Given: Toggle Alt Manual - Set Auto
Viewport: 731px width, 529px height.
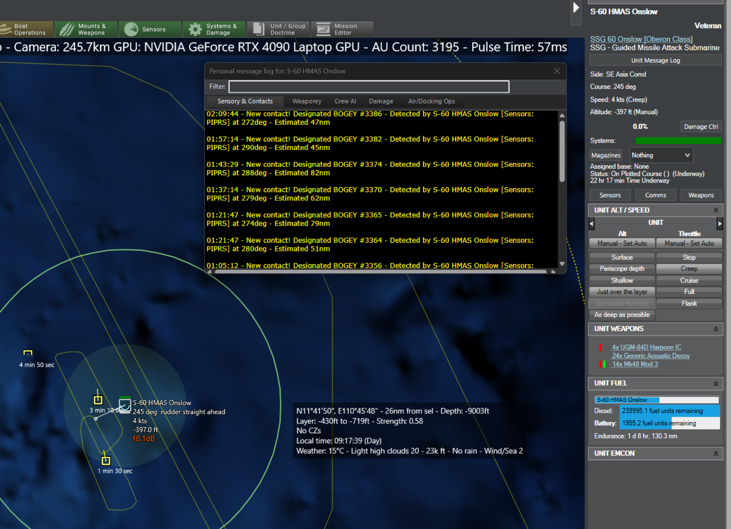Looking at the screenshot, I should pos(622,243).
